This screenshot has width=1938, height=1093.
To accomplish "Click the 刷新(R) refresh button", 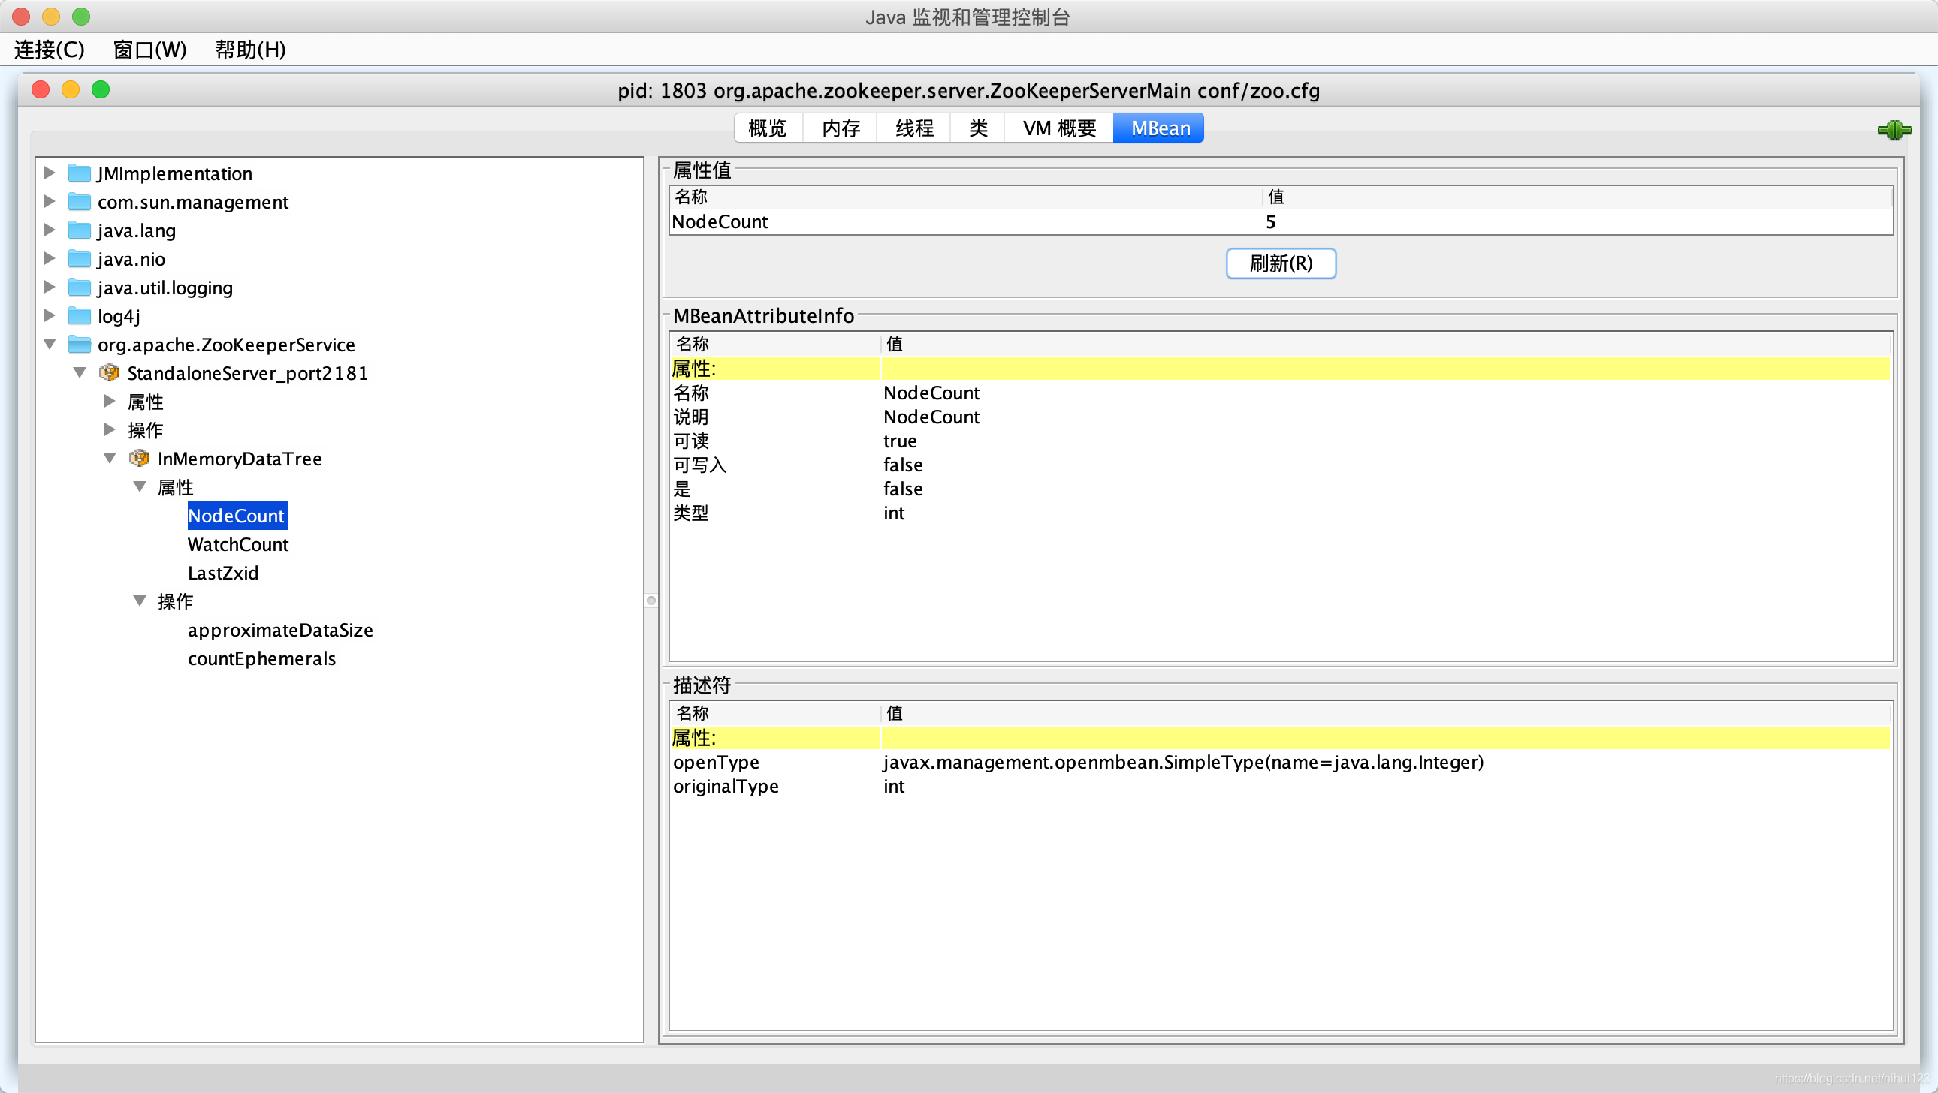I will pyautogui.click(x=1281, y=263).
